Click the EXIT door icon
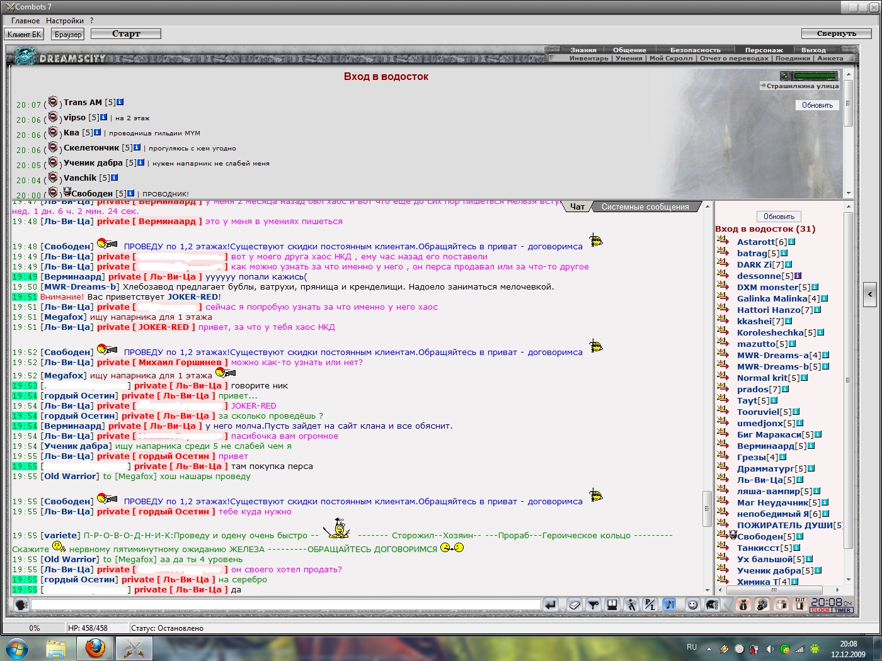Image resolution: width=882 pixels, height=661 pixels. 800,605
